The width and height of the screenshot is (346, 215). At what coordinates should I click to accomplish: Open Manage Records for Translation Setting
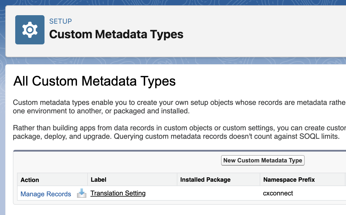pos(46,194)
